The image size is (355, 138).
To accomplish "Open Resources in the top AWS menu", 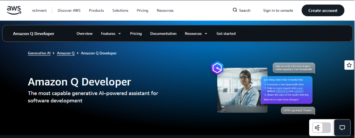I will coord(165,10).
